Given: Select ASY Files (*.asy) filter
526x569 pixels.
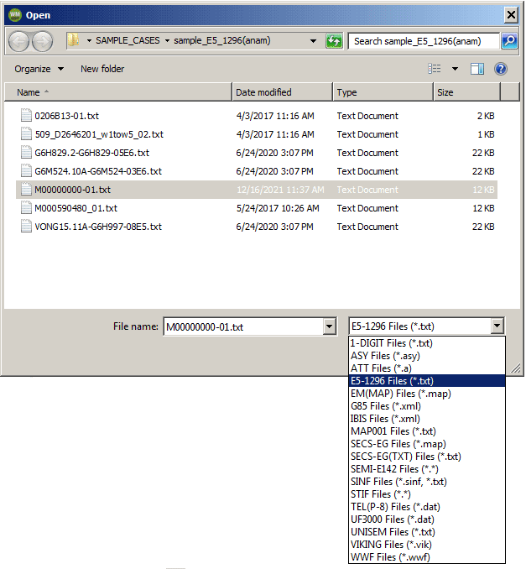Looking at the screenshot, I should (x=427, y=356).
